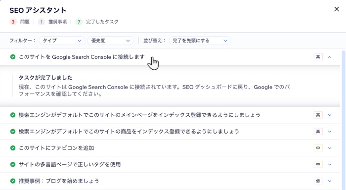
Task: Click green check icon for メインページ index task
Action: click(x=13, y=115)
